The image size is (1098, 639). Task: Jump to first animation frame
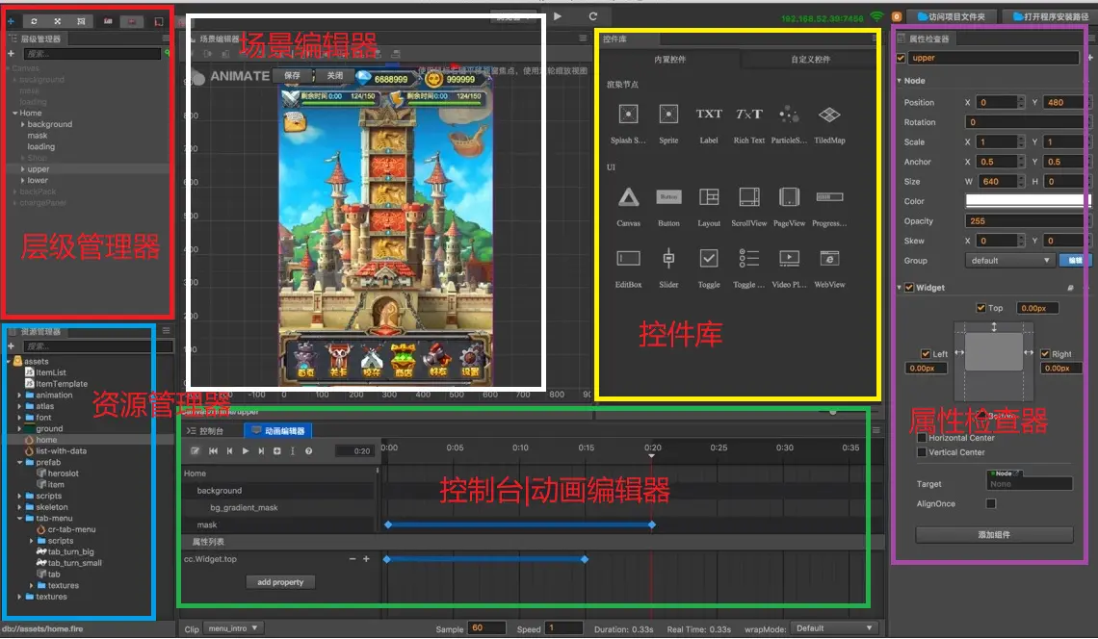pyautogui.click(x=213, y=450)
